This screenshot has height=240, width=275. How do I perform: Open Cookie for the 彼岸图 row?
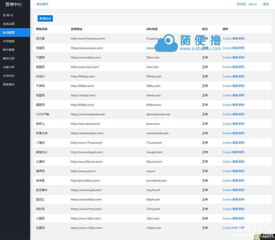pyautogui.click(x=227, y=181)
